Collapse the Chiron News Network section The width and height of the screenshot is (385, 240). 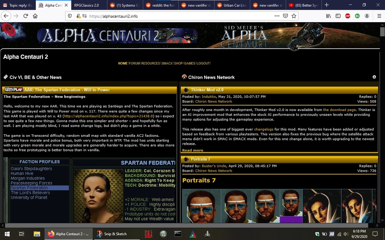[374, 77]
